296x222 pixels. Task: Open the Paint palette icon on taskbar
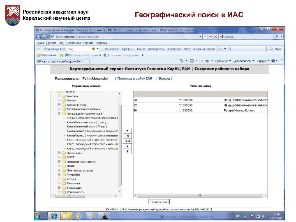click(x=91, y=216)
